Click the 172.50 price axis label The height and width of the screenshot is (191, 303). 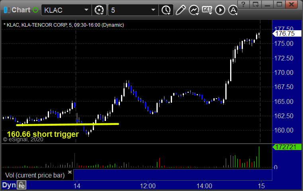coord(284,58)
